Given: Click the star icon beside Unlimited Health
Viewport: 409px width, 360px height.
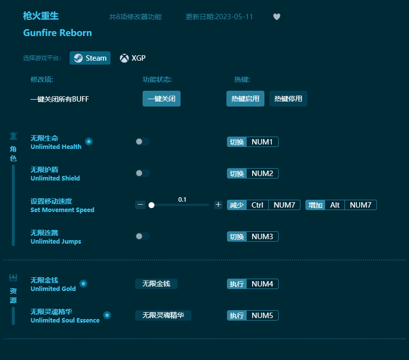Looking at the screenshot, I should 89,142.
